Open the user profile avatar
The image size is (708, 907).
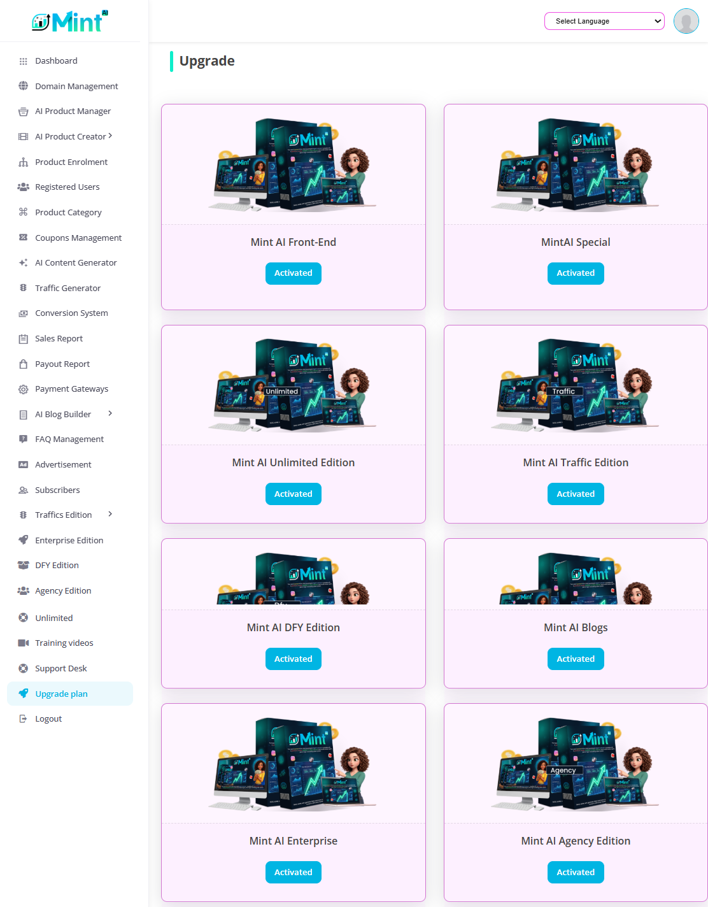[x=686, y=21]
